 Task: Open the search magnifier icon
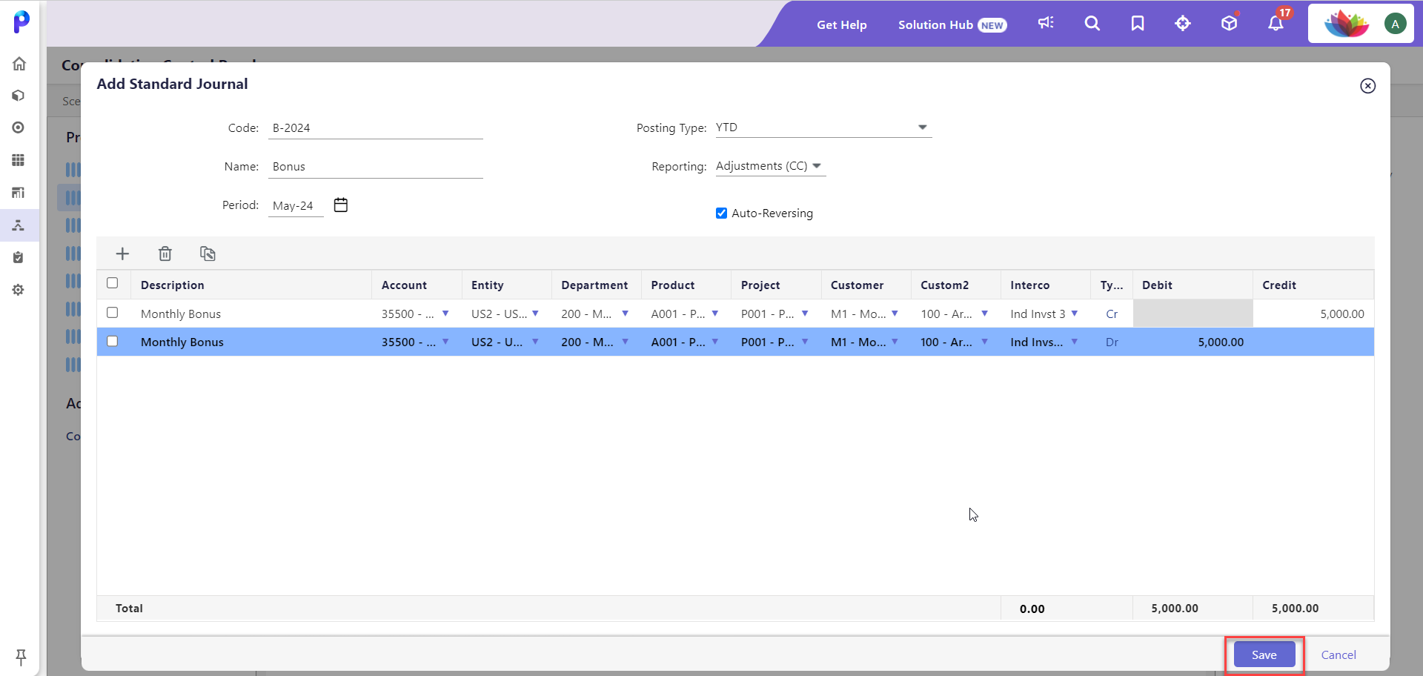coord(1092,24)
